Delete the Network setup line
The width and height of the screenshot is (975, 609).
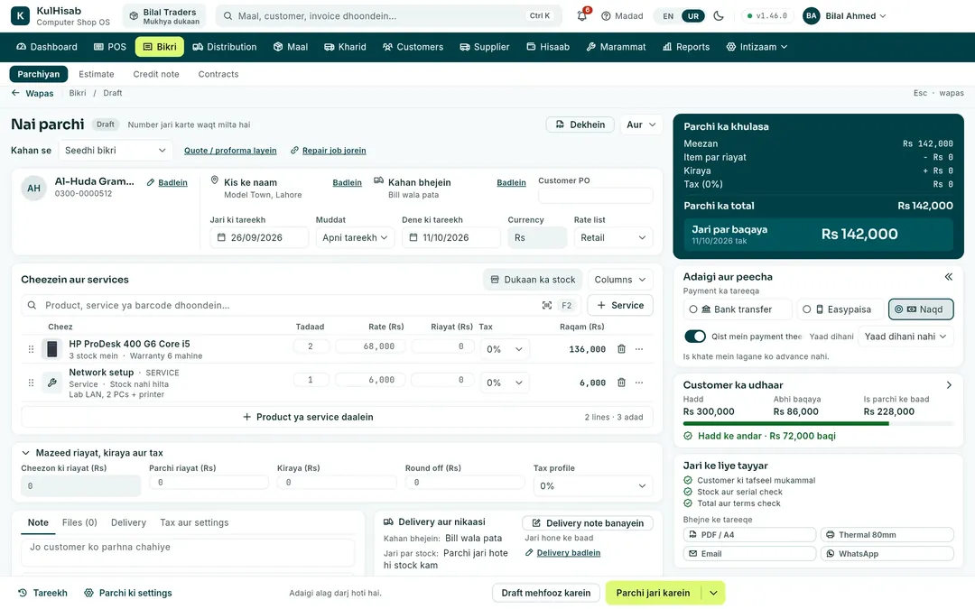[x=621, y=383]
